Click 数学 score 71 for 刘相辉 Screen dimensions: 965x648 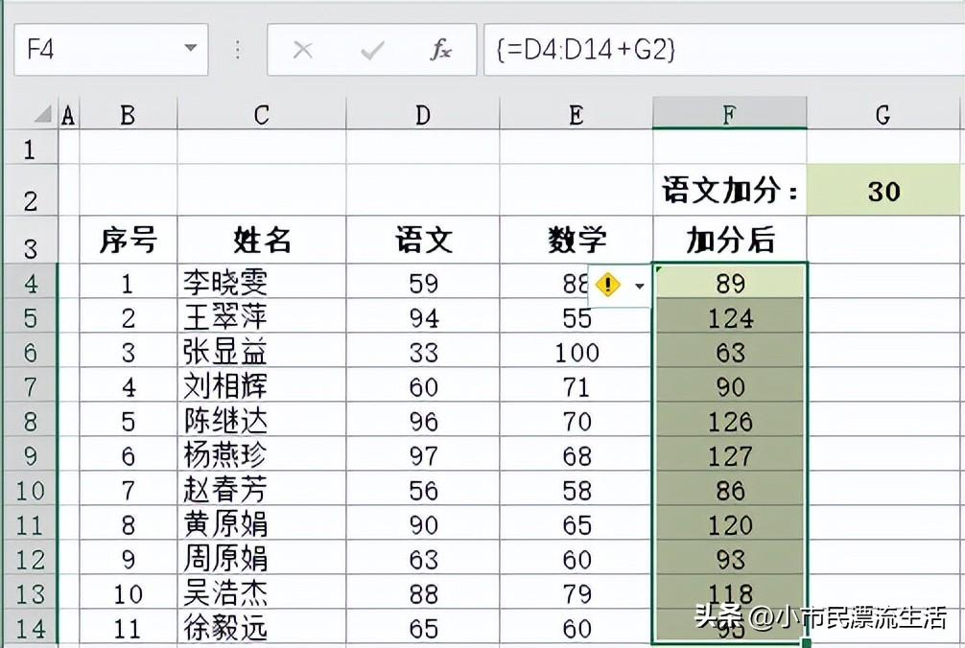coord(577,385)
